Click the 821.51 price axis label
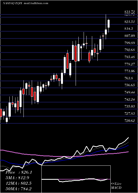Image resolution: width=138 pixels, height=193 pixels. pos(129,22)
